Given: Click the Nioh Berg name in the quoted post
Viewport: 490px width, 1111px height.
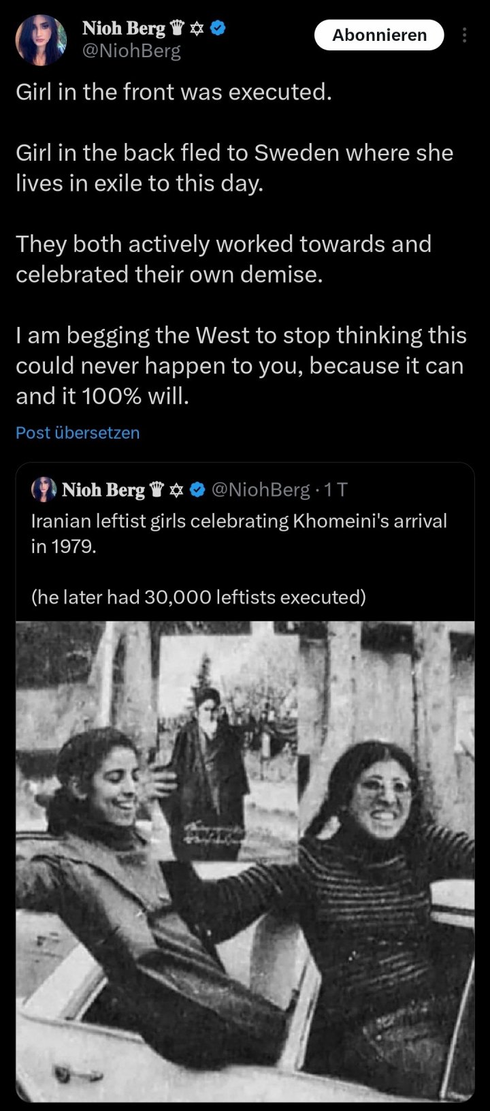Looking at the screenshot, I should tap(103, 490).
